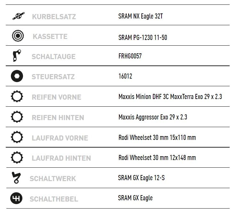Click the 16012 headset number
237x214 pixels.
tap(125, 76)
